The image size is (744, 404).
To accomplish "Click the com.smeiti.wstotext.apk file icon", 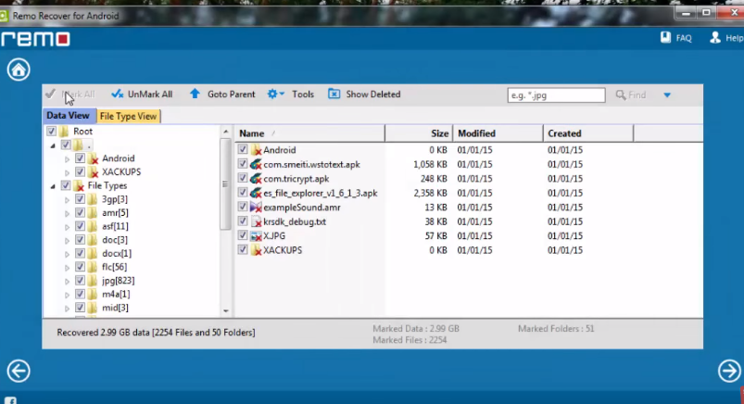I will coord(256,164).
